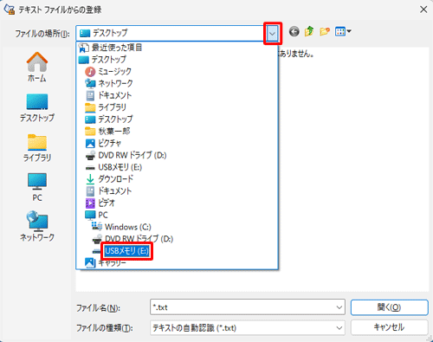Select Windows (C:) drive under PC
Screen dimensions: 433x342
(x=178, y=227)
